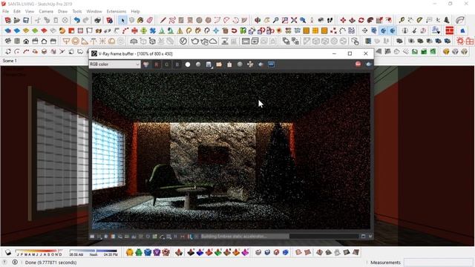
Task: Click the track mouse while rendering icon
Action: point(250,65)
